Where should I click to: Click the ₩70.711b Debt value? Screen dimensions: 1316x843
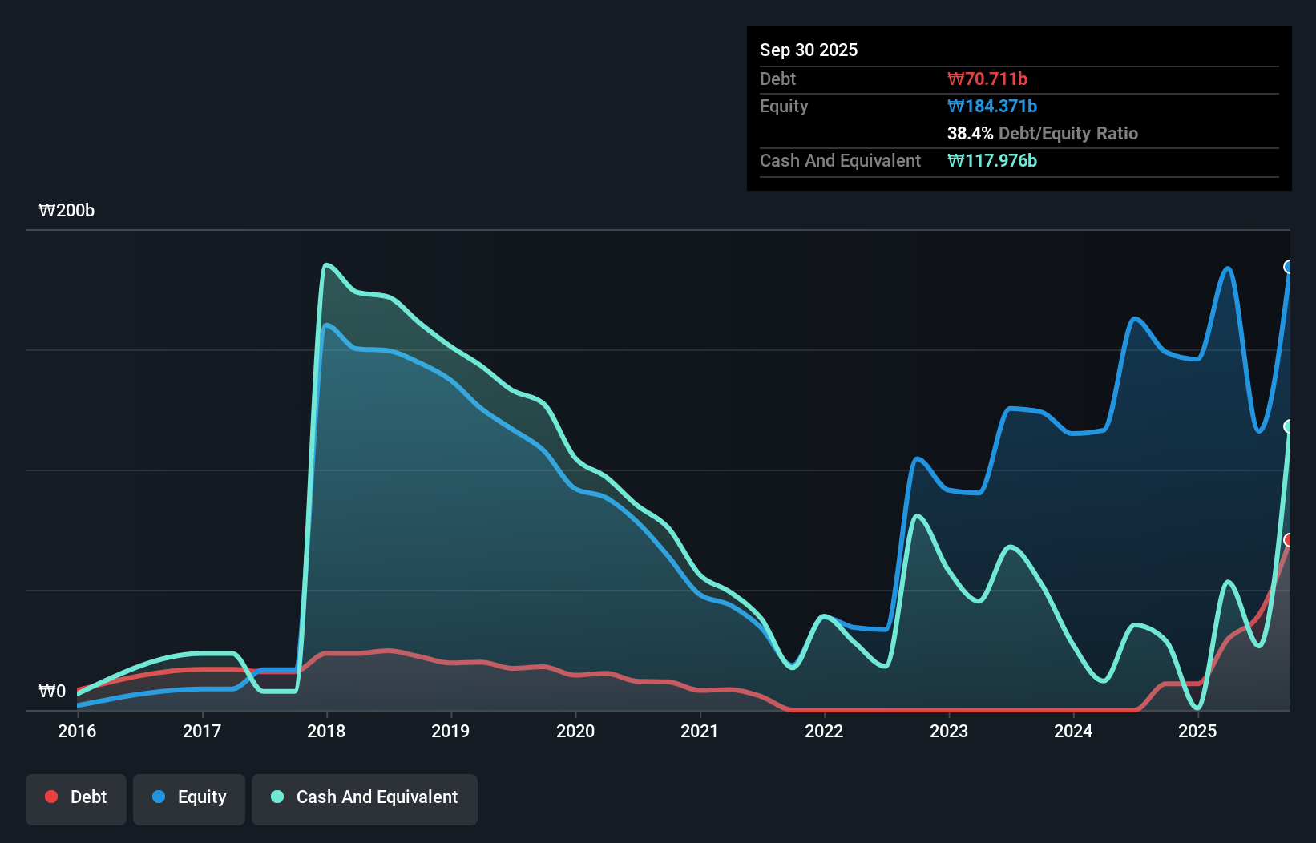pos(989,79)
